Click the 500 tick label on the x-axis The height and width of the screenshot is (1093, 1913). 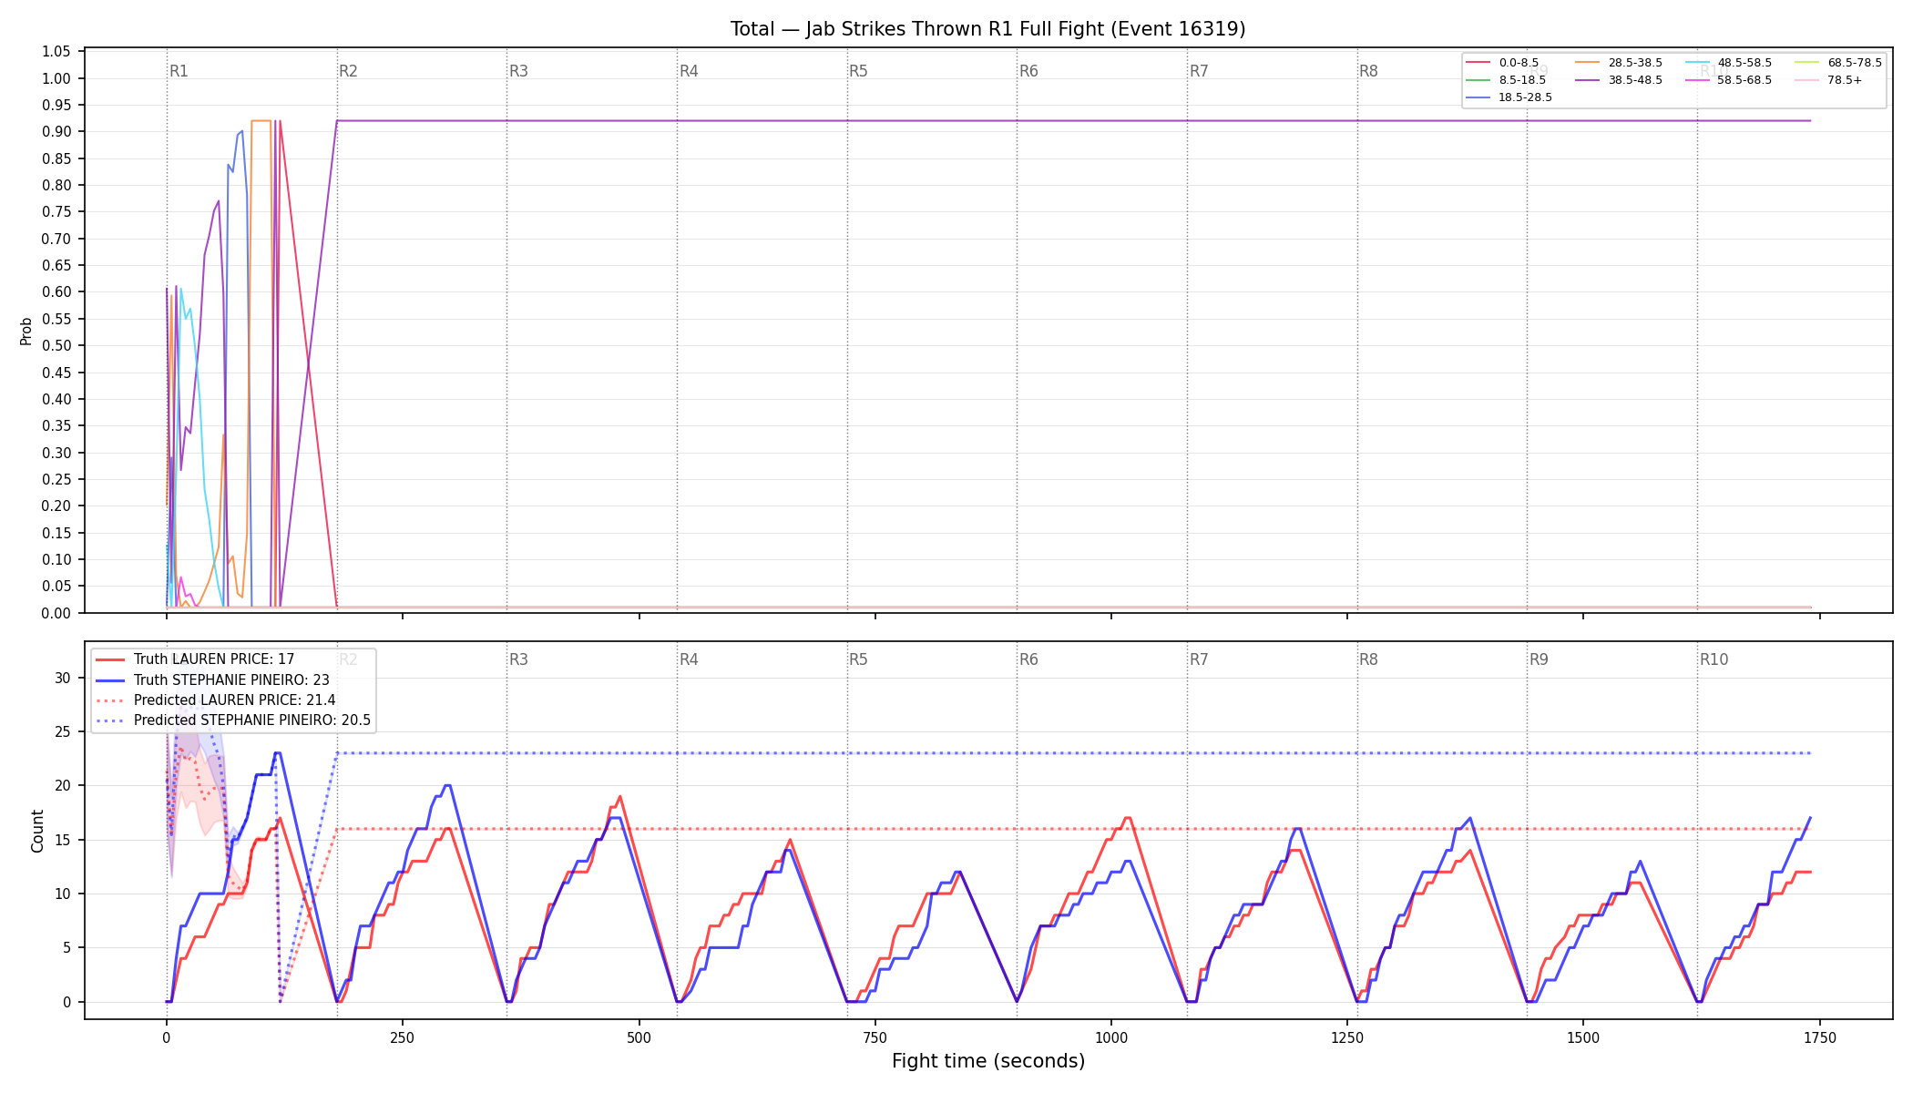tap(639, 1037)
